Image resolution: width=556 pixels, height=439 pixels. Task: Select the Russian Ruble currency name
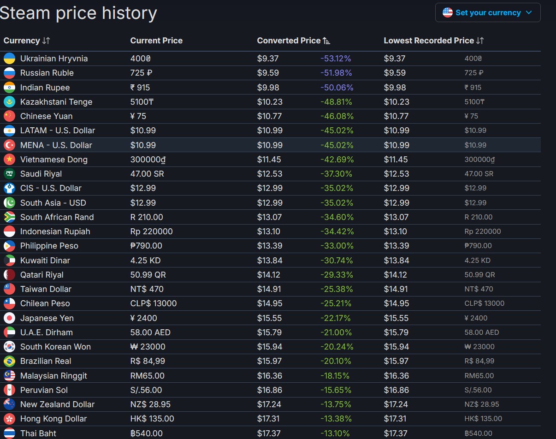click(x=47, y=73)
